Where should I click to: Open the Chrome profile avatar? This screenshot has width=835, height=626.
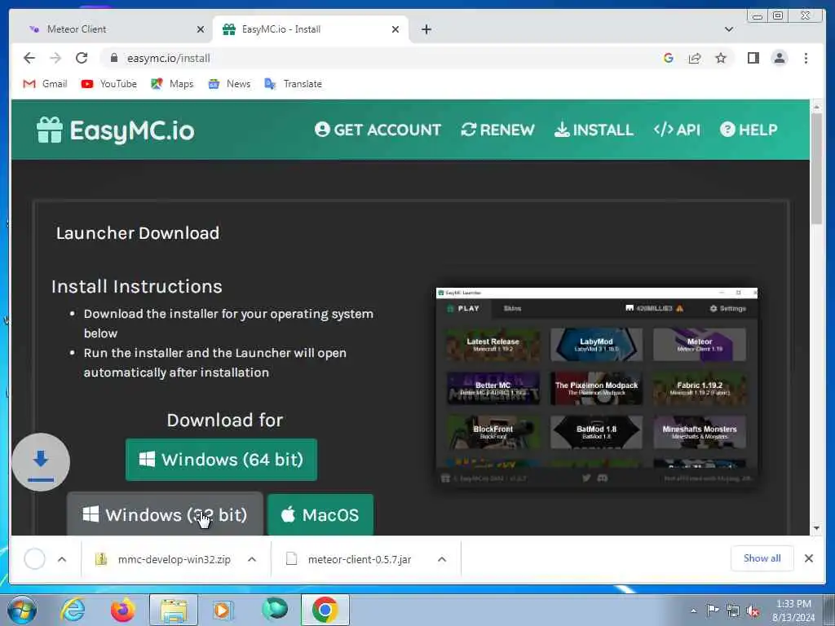(779, 58)
